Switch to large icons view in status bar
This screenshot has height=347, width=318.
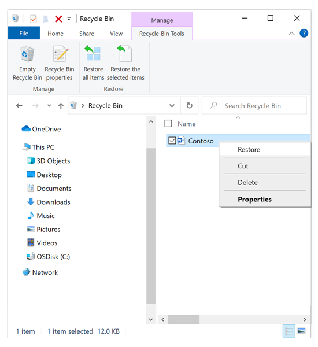tap(302, 331)
